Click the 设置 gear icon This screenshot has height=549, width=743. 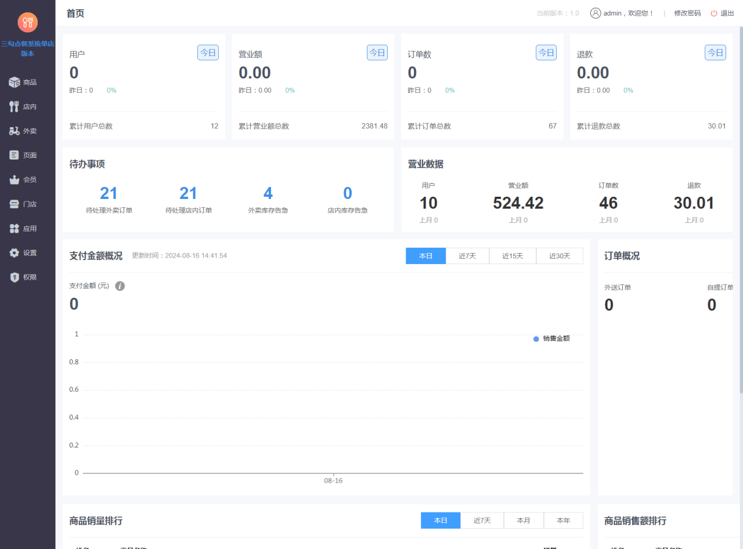click(x=15, y=253)
